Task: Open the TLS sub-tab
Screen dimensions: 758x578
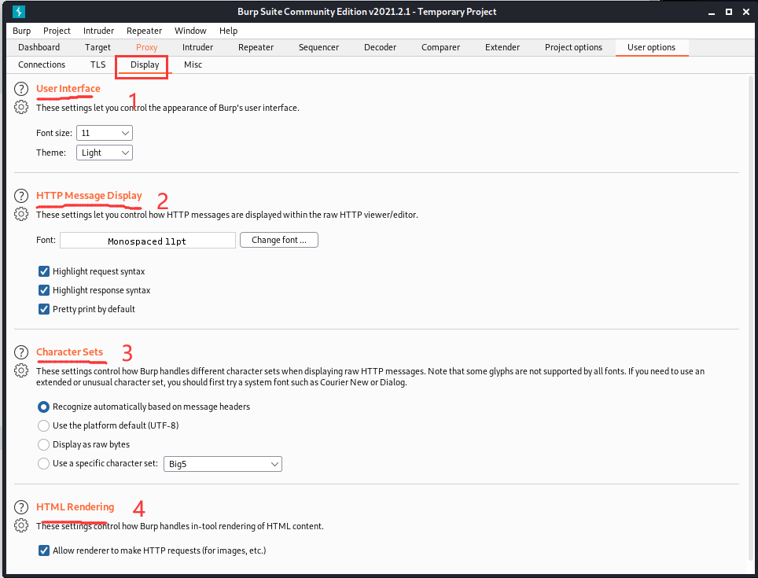Action: point(98,64)
